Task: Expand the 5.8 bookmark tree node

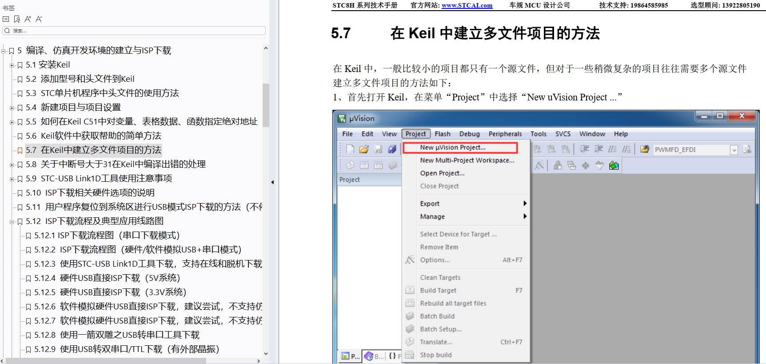Action: tap(12, 165)
